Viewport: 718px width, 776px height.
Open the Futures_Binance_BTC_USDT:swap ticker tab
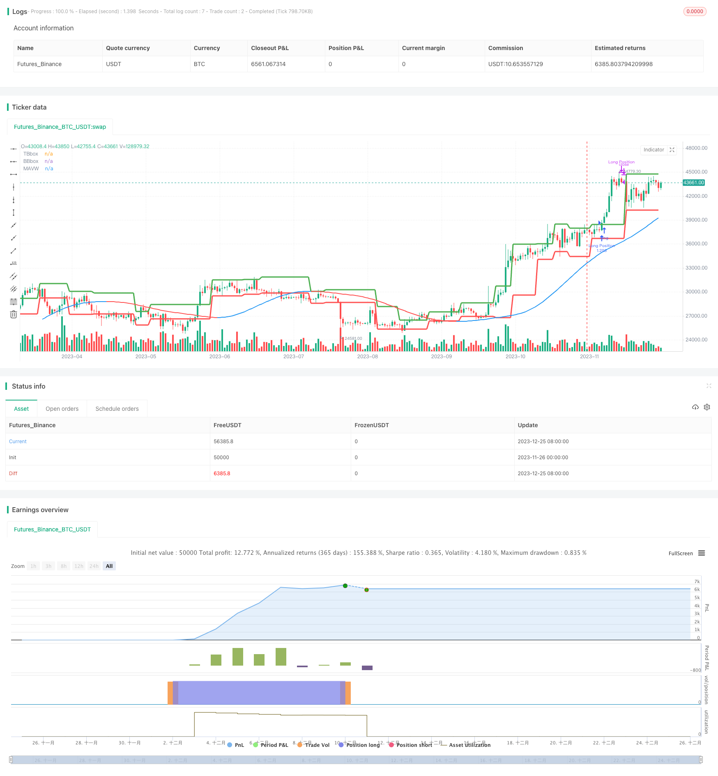(60, 127)
